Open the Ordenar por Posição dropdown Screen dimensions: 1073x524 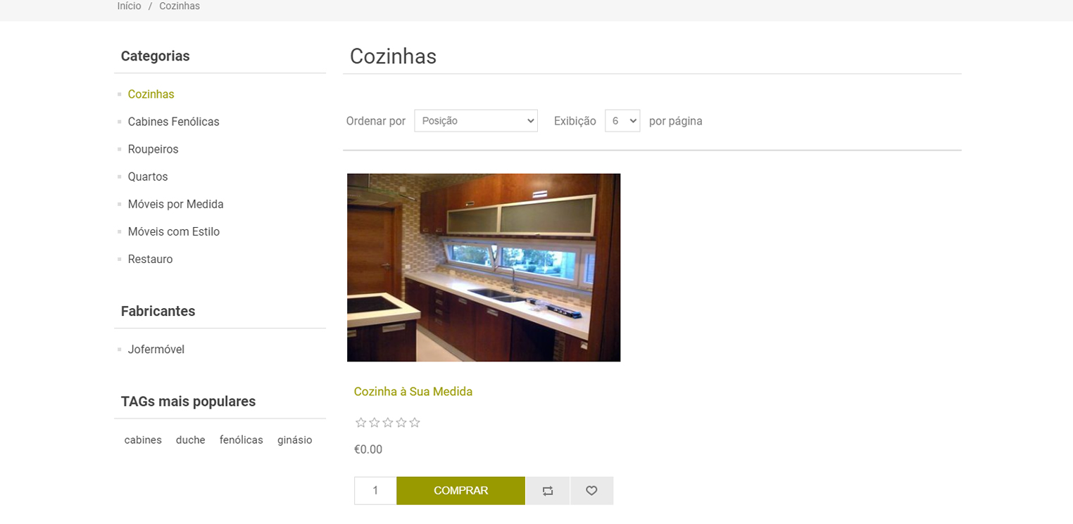[x=476, y=121]
